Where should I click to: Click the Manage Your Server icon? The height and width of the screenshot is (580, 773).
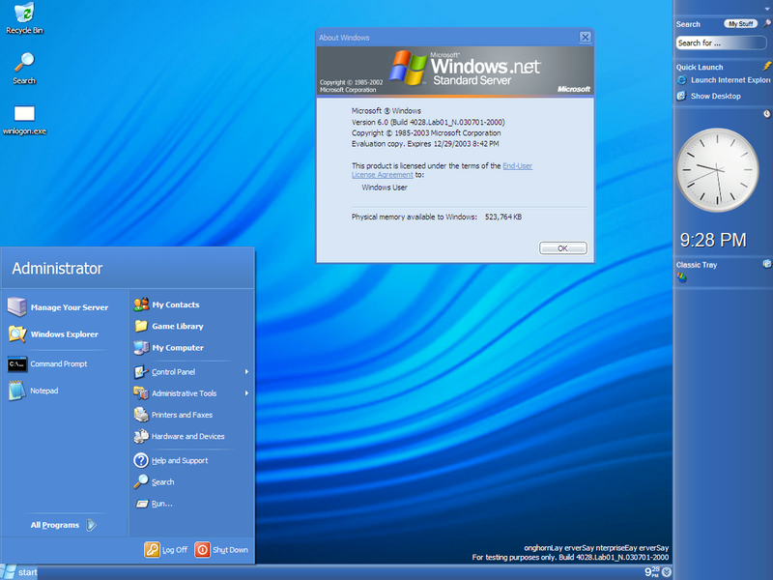tap(17, 307)
